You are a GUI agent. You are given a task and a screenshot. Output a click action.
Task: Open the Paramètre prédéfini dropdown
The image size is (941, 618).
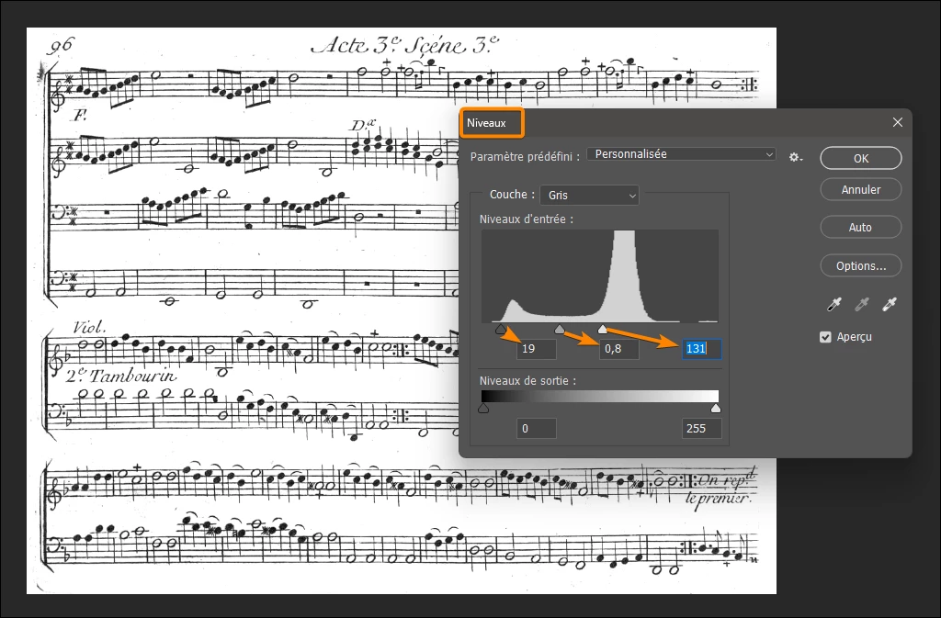[x=681, y=154]
